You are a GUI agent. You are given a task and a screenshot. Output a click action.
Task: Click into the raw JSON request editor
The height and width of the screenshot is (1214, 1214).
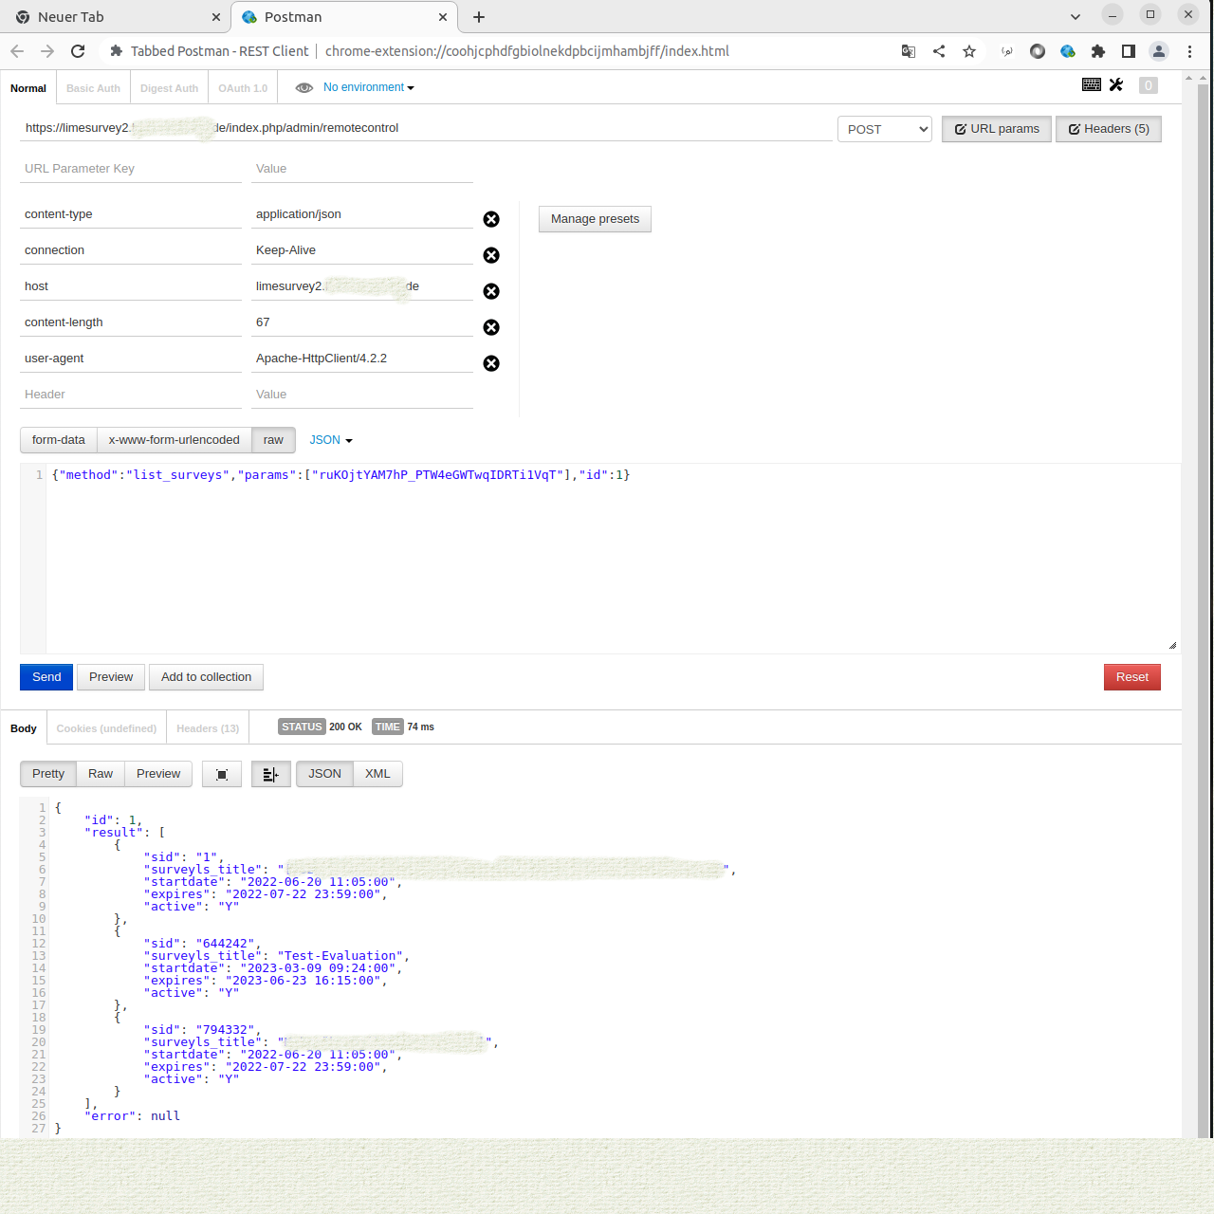[613, 559]
